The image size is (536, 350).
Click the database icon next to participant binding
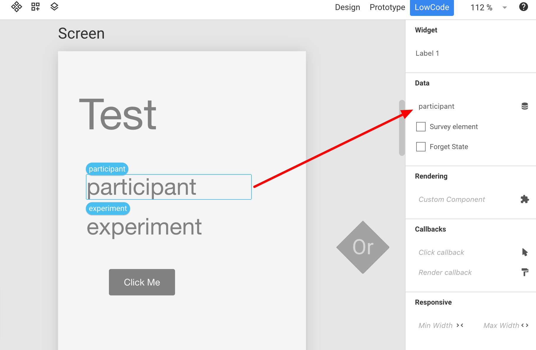[x=525, y=106]
